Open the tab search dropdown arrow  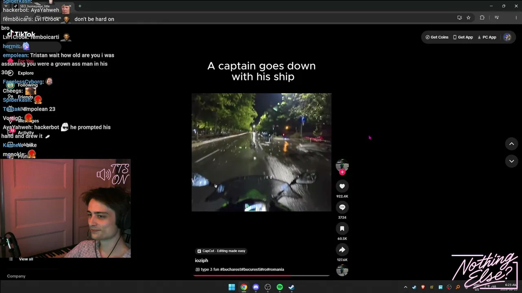tap(6, 6)
